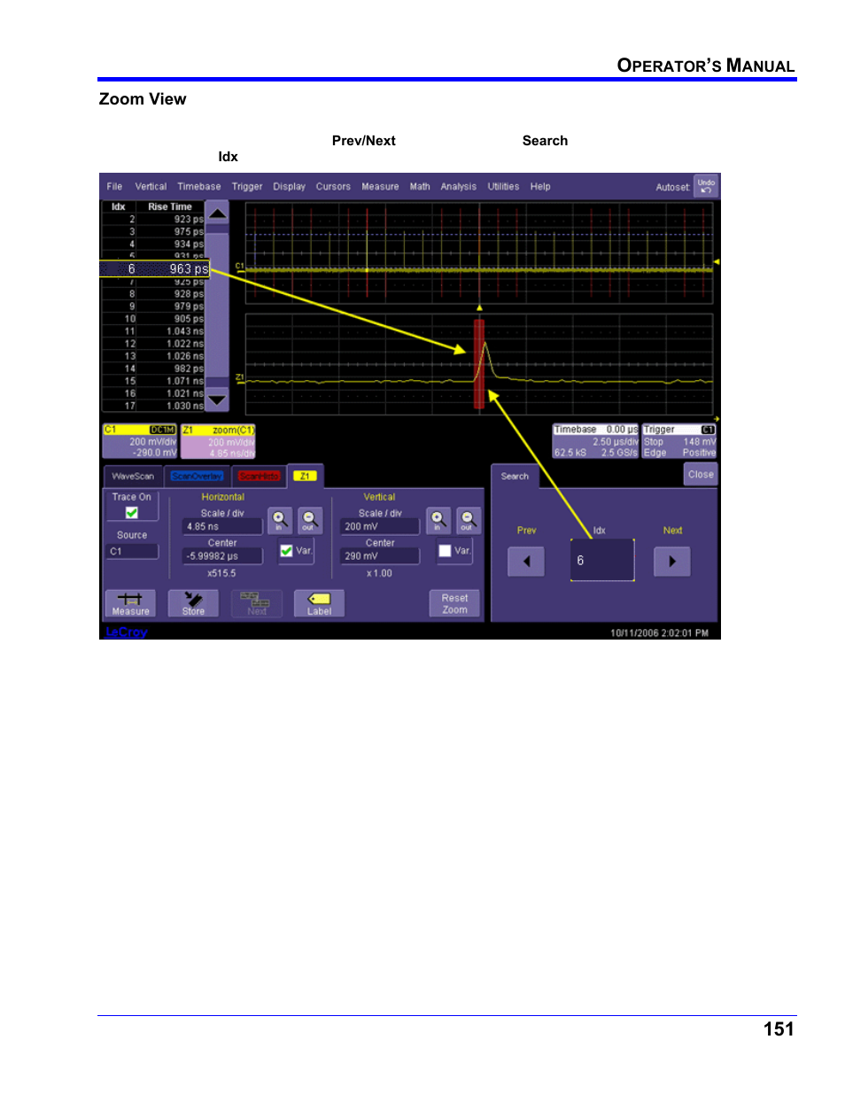Open the Source C1 selector
Screen dimensions: 845x1094
point(133,551)
